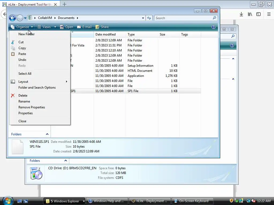Screen dimensions: 274x205
Task: Click the Paste clipboard icon
Action: (x=13, y=54)
